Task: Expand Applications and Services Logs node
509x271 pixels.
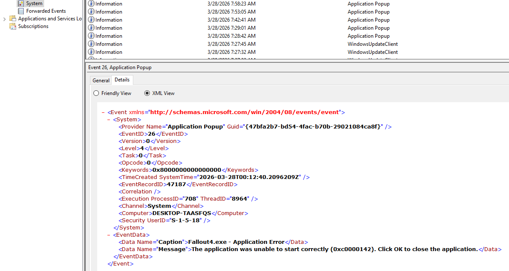Action: (4, 19)
